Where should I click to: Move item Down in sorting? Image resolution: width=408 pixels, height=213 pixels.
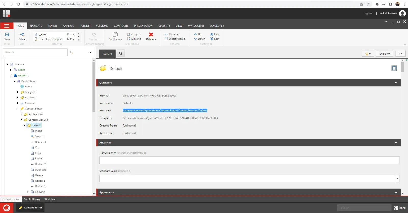(199, 39)
